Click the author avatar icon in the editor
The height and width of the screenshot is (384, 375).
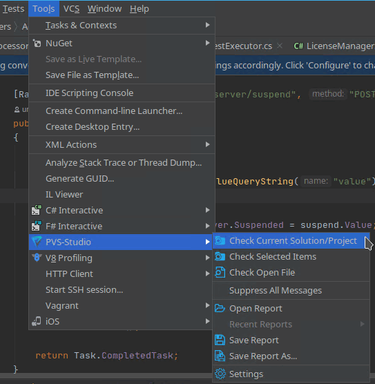pyautogui.click(x=17, y=110)
